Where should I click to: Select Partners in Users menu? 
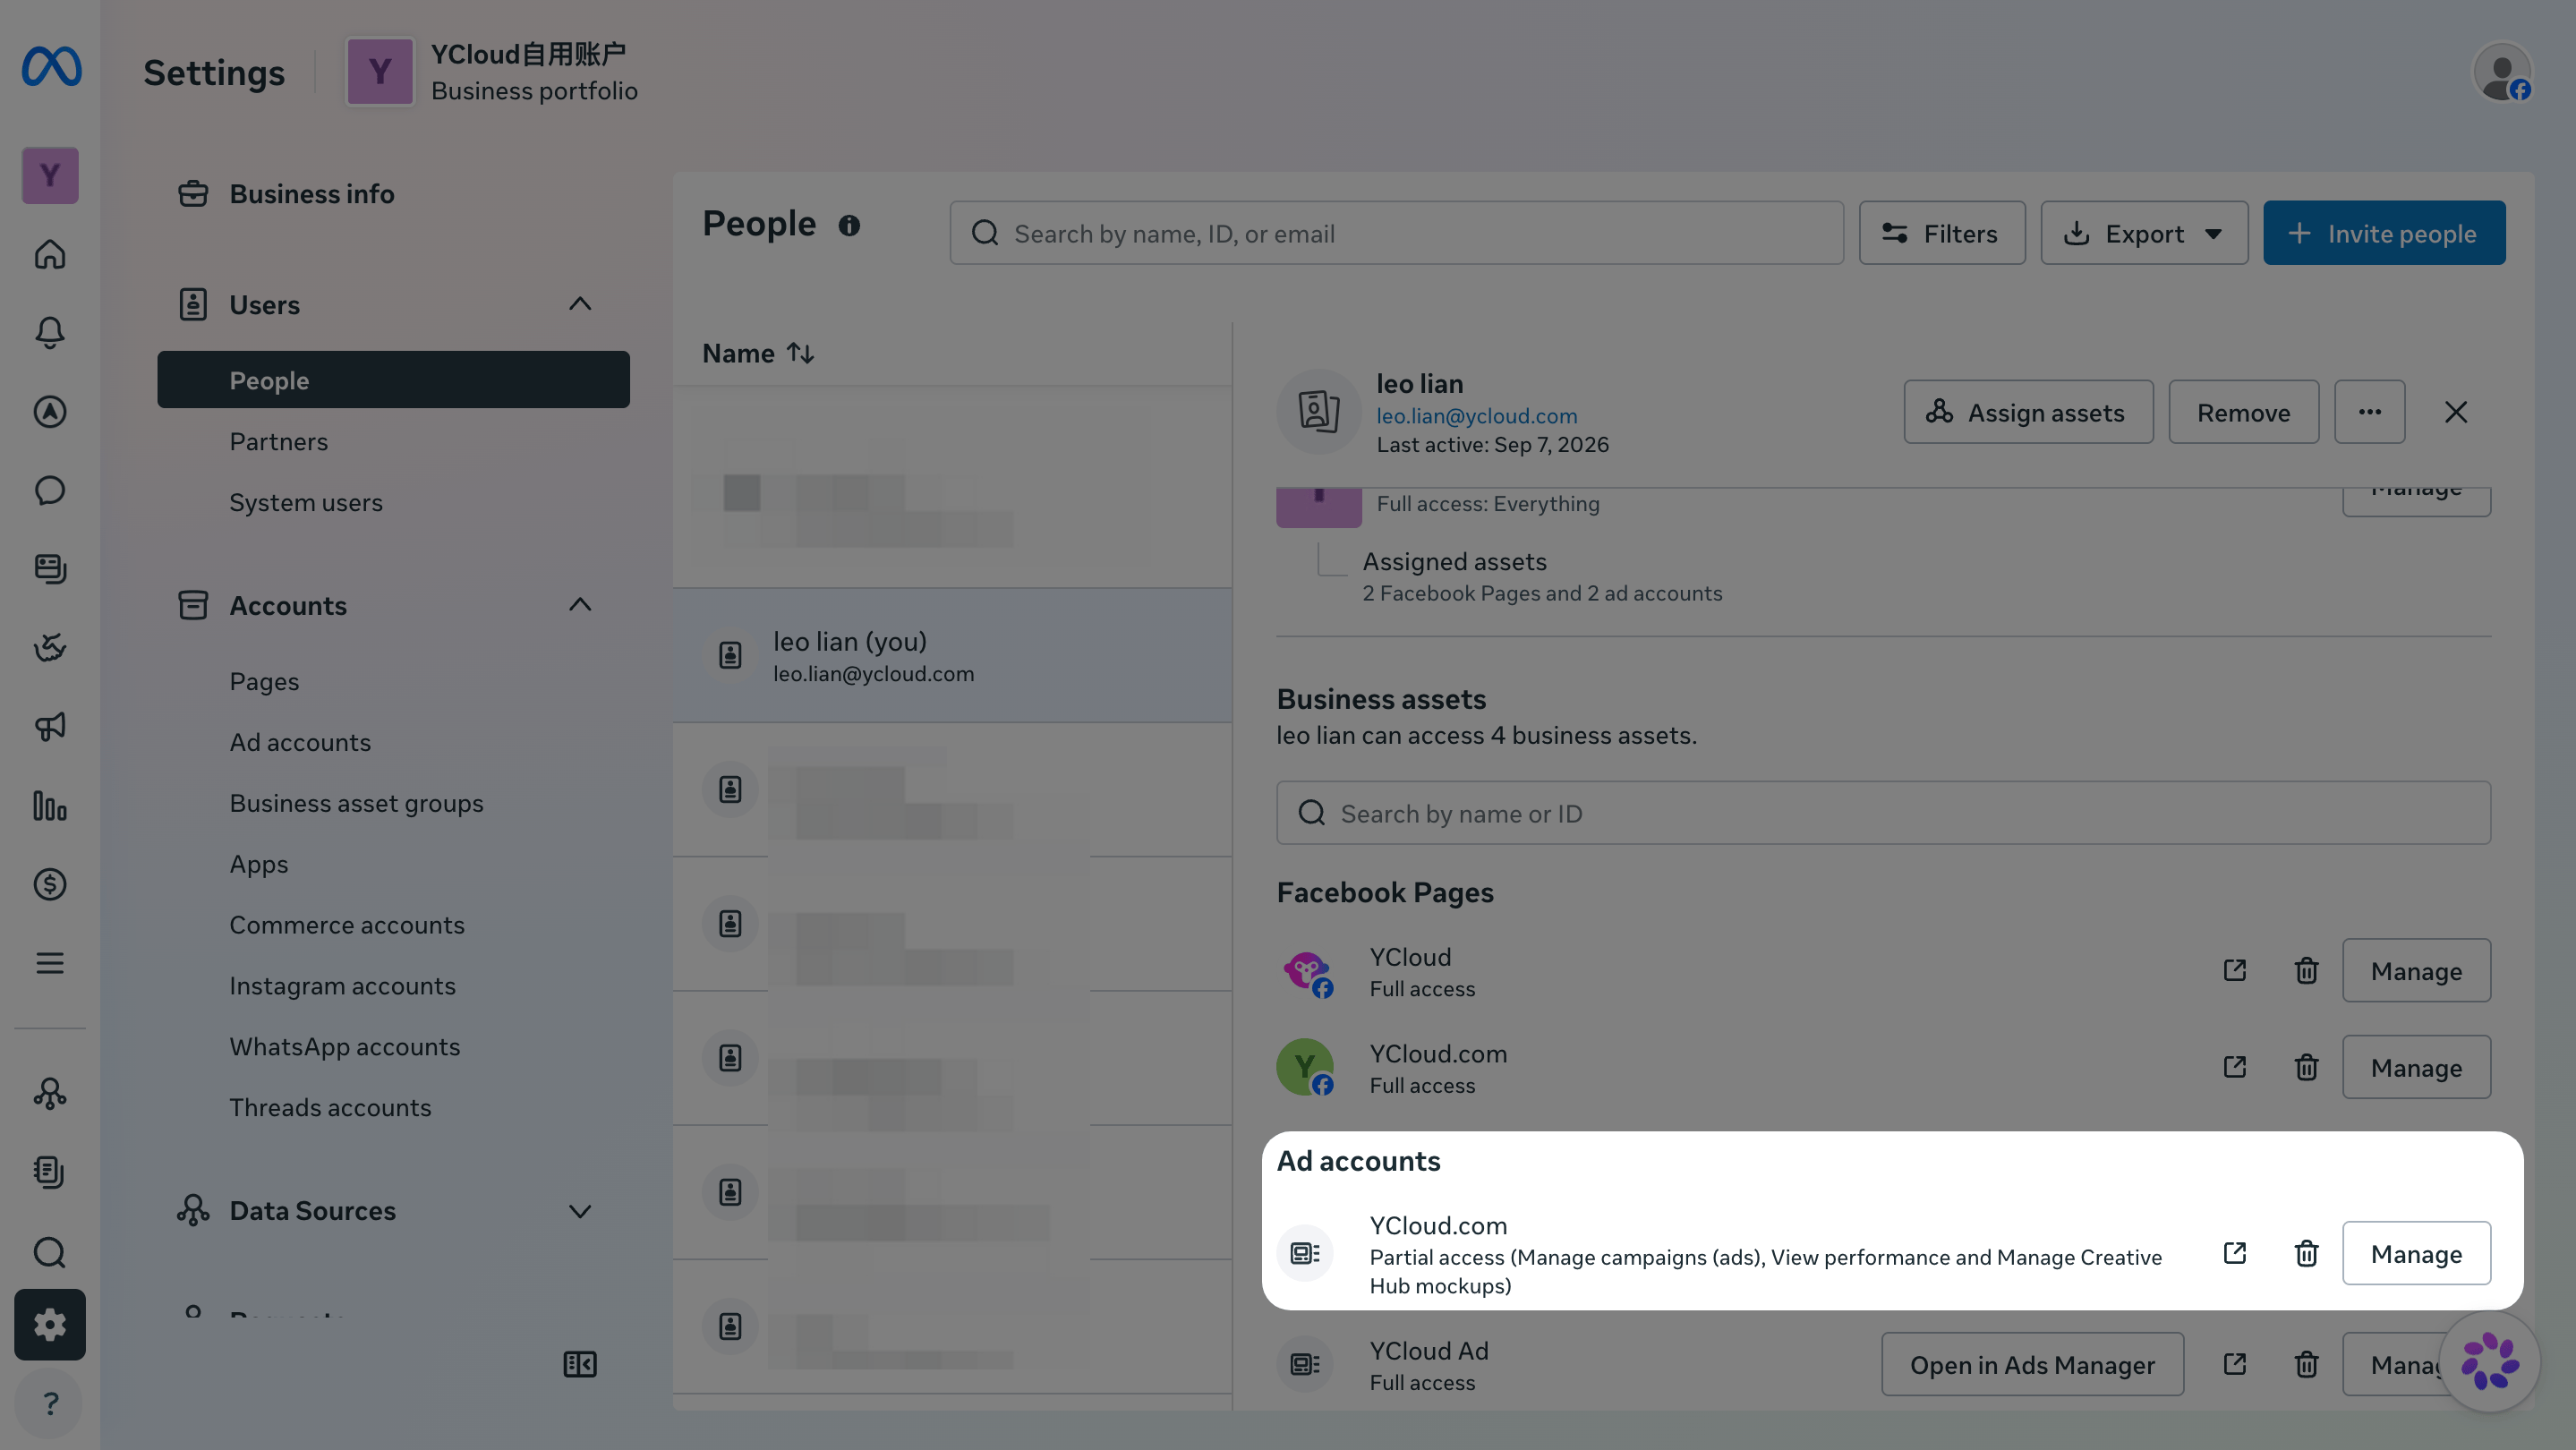point(278,441)
